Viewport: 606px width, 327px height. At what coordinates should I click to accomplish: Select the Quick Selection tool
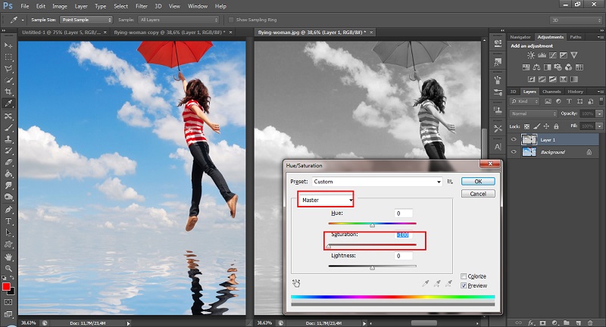[x=8, y=80]
